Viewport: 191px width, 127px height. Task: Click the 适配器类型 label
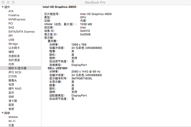click(57, 95)
